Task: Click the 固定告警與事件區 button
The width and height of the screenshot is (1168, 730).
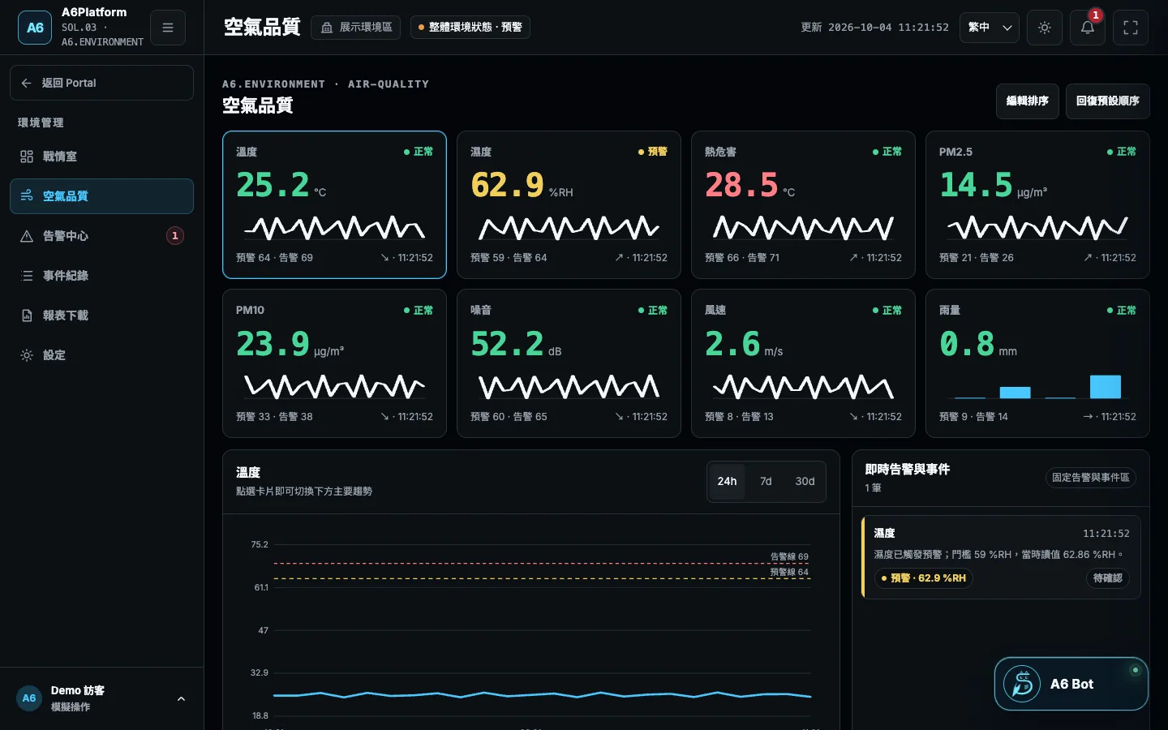Action: click(x=1091, y=478)
